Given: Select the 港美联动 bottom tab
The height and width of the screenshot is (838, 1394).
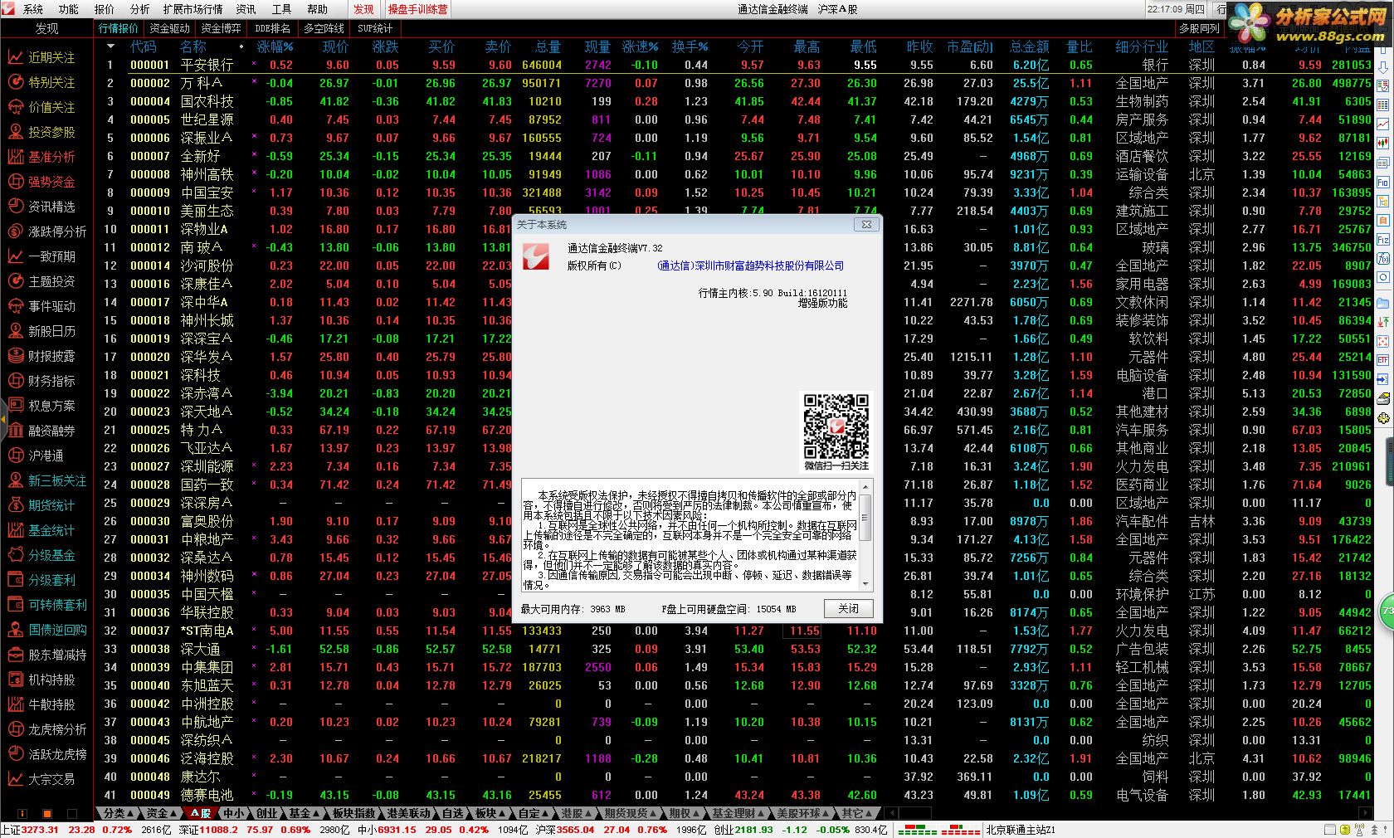Looking at the screenshot, I should [409, 813].
